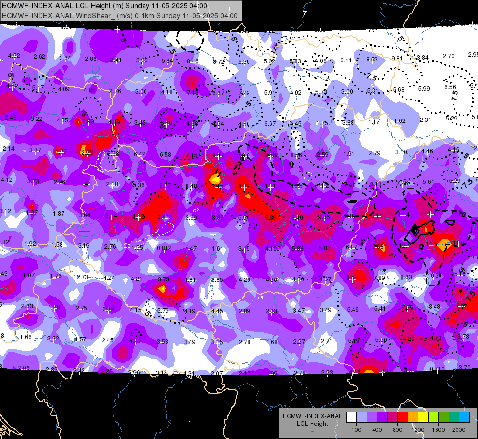The width and height of the screenshot is (478, 439).
Task: Click the yellow legend box above 1200
Action: tap(423, 418)
